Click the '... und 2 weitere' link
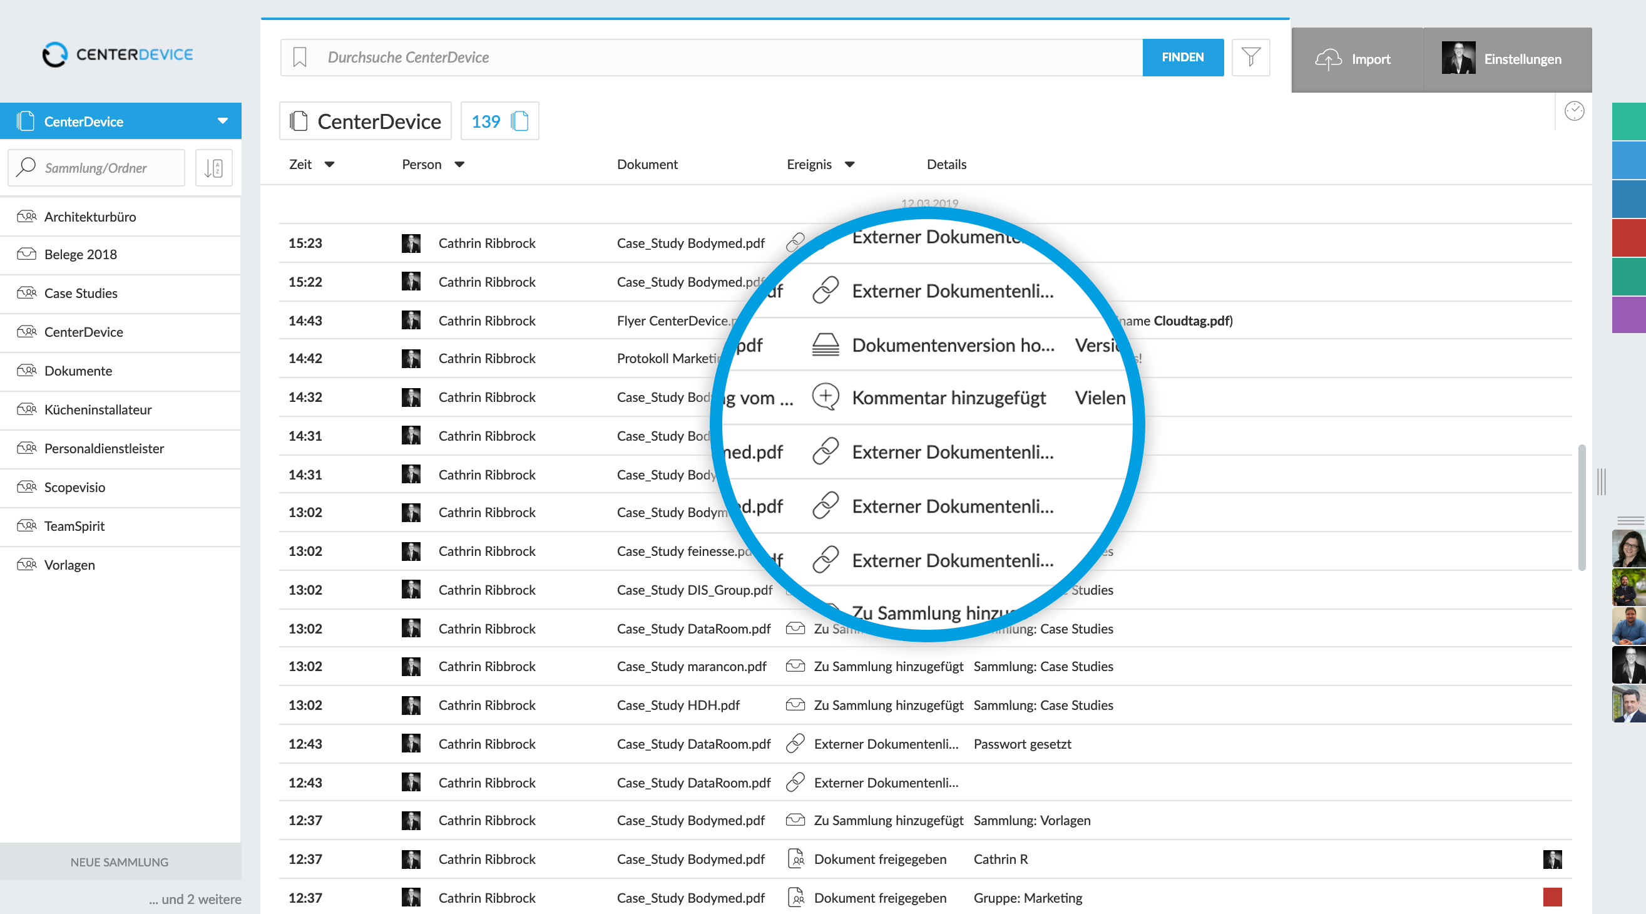1646x914 pixels. tap(195, 900)
